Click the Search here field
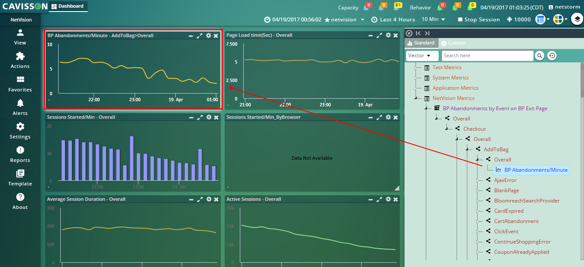584x267 pixels. [x=487, y=56]
